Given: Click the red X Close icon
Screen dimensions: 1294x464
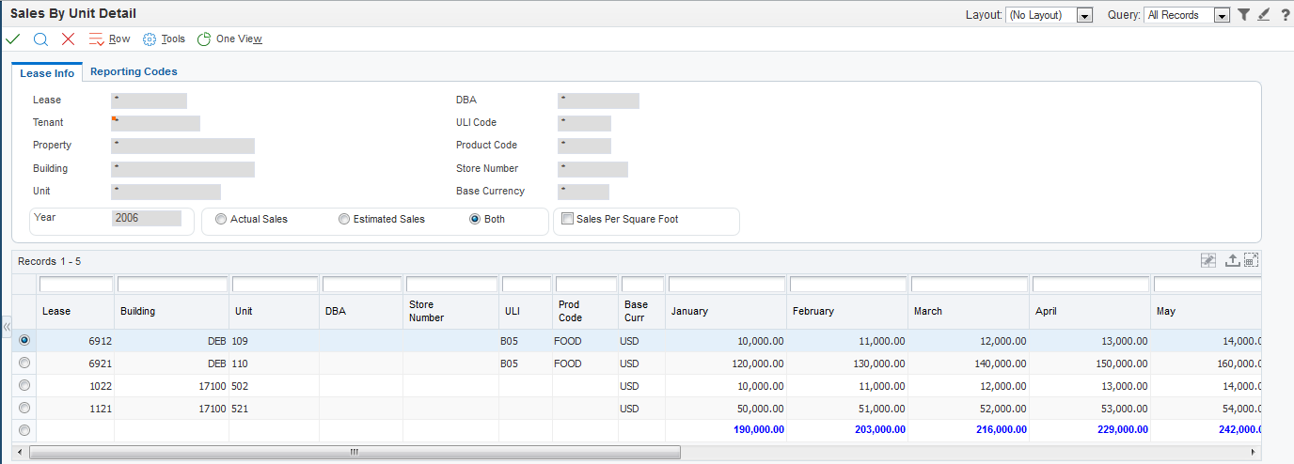Looking at the screenshot, I should (68, 39).
